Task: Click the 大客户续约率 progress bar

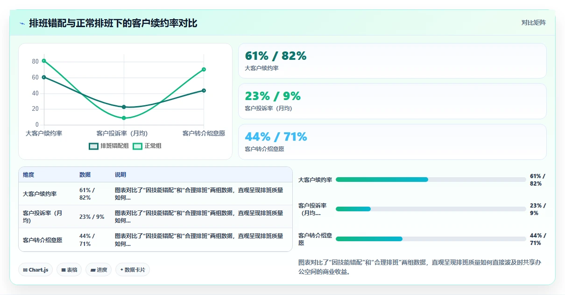Action: click(x=431, y=180)
